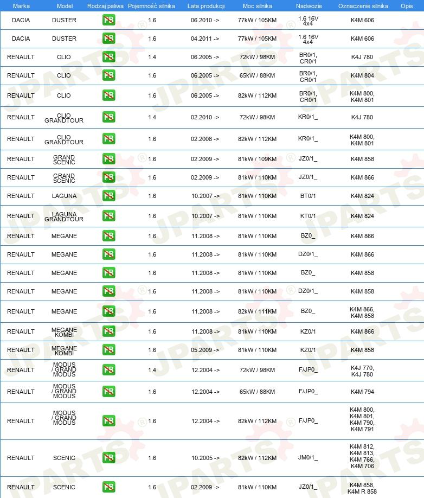Select fuel icon for Modus K4M 794 row
Screen dimensions: 424x498
109,392
